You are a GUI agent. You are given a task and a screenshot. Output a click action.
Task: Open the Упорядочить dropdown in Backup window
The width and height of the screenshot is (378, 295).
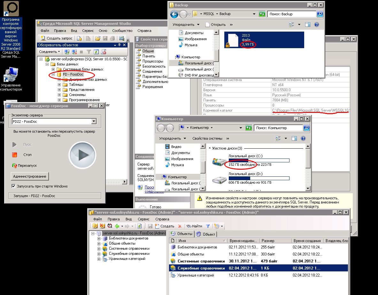[186, 25]
